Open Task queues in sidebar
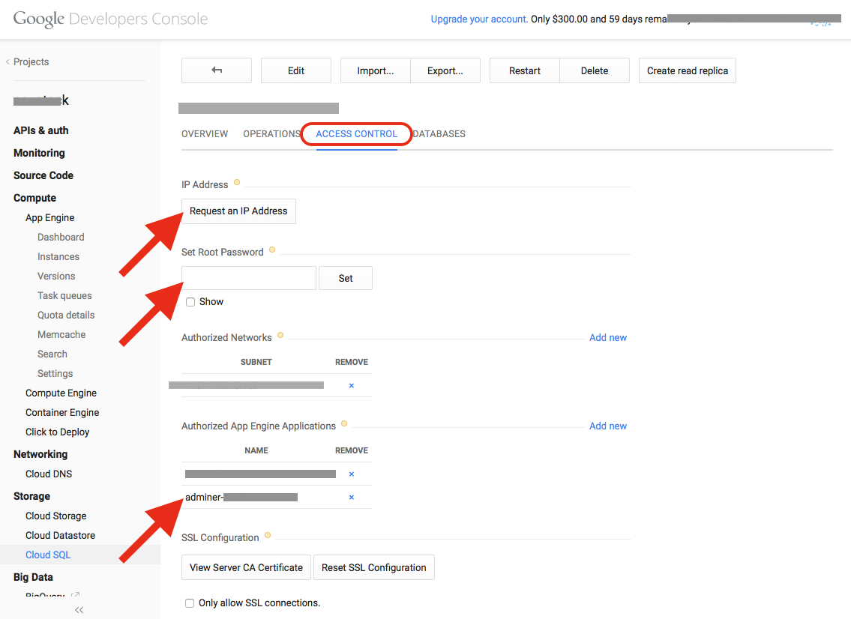Viewport: 851px width, 619px height. 64,296
